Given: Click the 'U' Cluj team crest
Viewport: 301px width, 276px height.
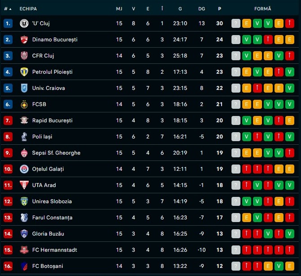Looking at the screenshot, I should 24,23.
